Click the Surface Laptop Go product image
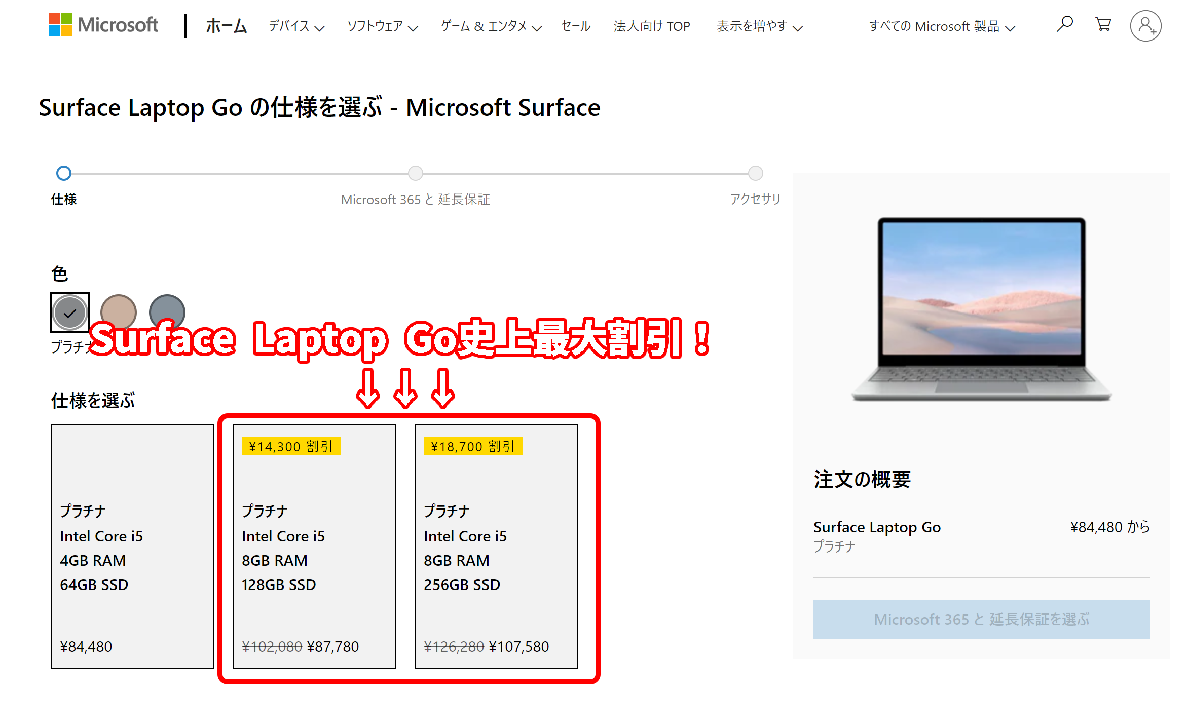 click(981, 309)
